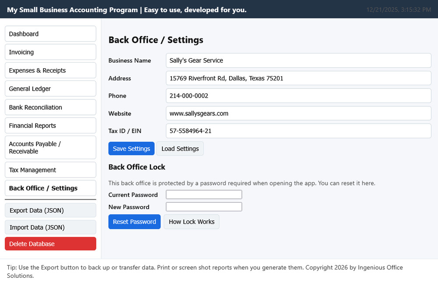The image size is (438, 283).
Task: Save the business settings
Action: pos(131,149)
